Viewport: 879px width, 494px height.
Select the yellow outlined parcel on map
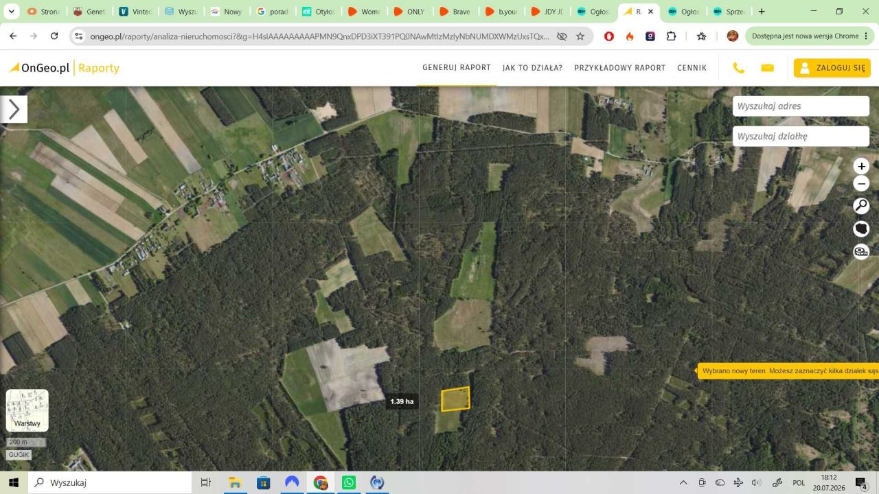(x=455, y=399)
